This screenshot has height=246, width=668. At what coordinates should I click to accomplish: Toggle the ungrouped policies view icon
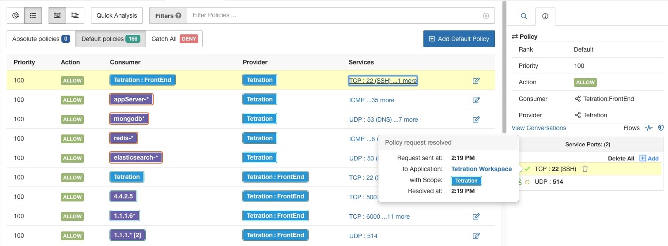tap(75, 15)
